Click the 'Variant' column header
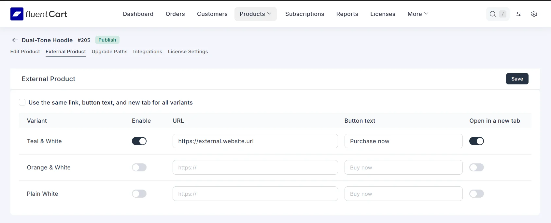Image resolution: width=551 pixels, height=223 pixels. (x=37, y=121)
